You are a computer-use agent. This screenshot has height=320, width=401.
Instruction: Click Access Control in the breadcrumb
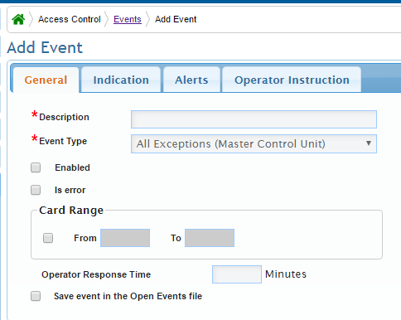(x=70, y=19)
